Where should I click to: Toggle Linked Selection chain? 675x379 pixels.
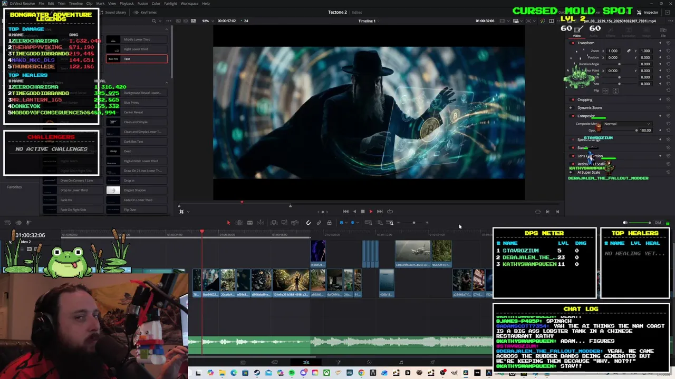click(319, 223)
